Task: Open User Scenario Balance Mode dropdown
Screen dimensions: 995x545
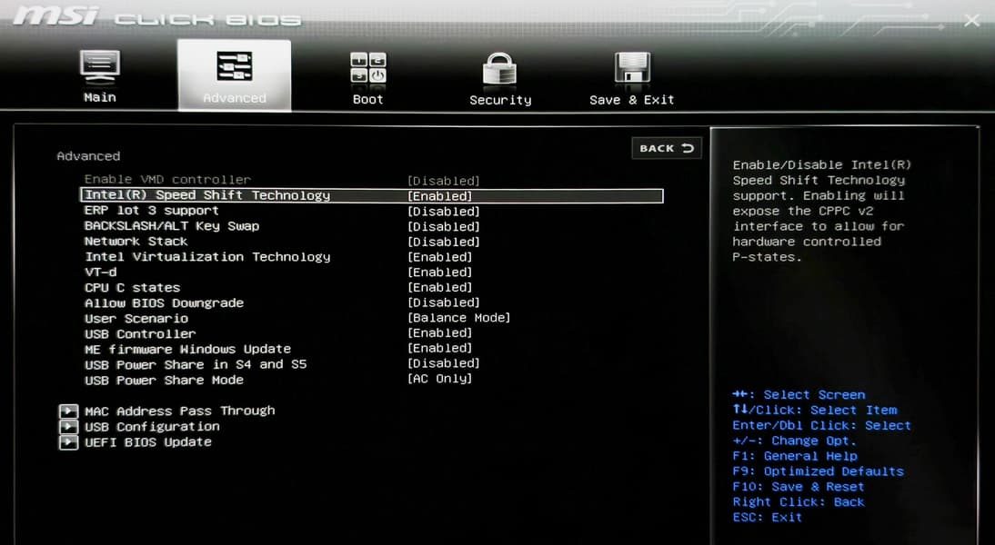Action: point(458,318)
